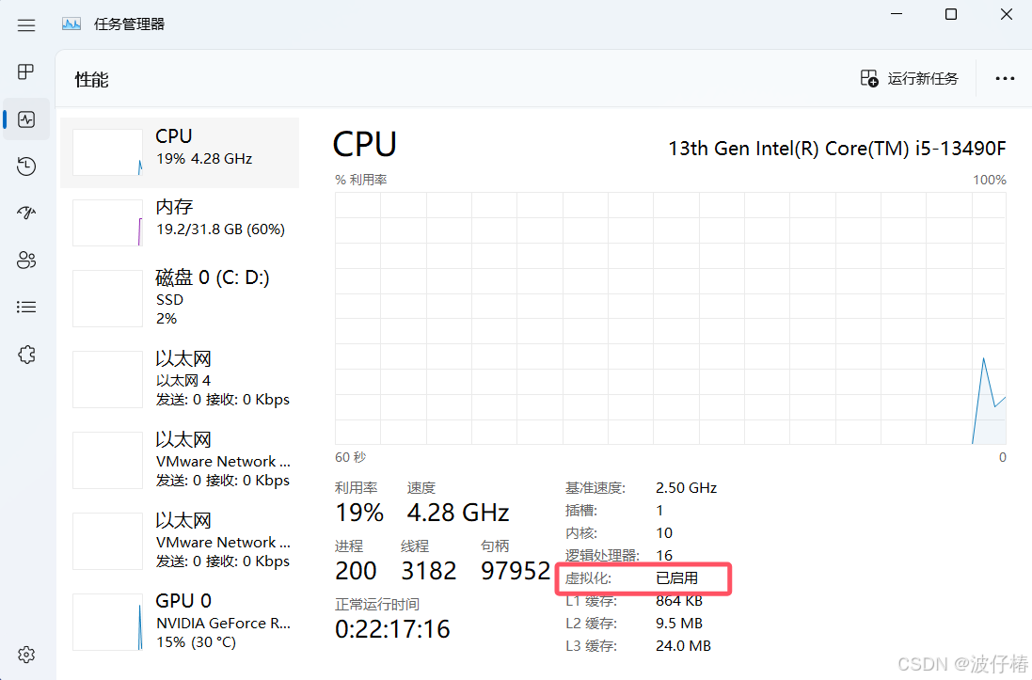Click the 13th Gen Intel Core i5-13490F text

(837, 149)
